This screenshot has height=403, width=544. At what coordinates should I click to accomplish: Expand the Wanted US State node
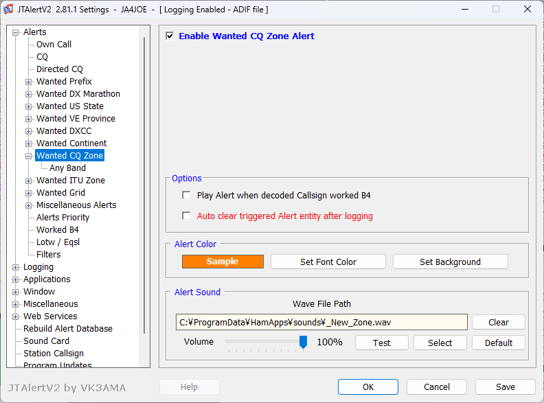[28, 106]
